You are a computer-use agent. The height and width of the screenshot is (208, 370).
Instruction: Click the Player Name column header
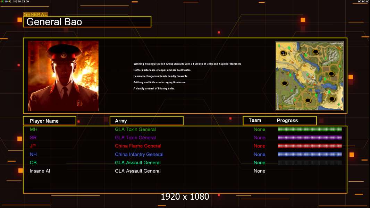[x=50, y=121]
